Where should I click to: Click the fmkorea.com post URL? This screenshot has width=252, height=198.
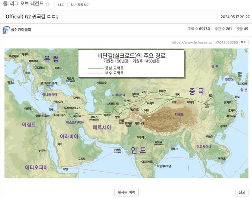pyautogui.click(x=205, y=42)
